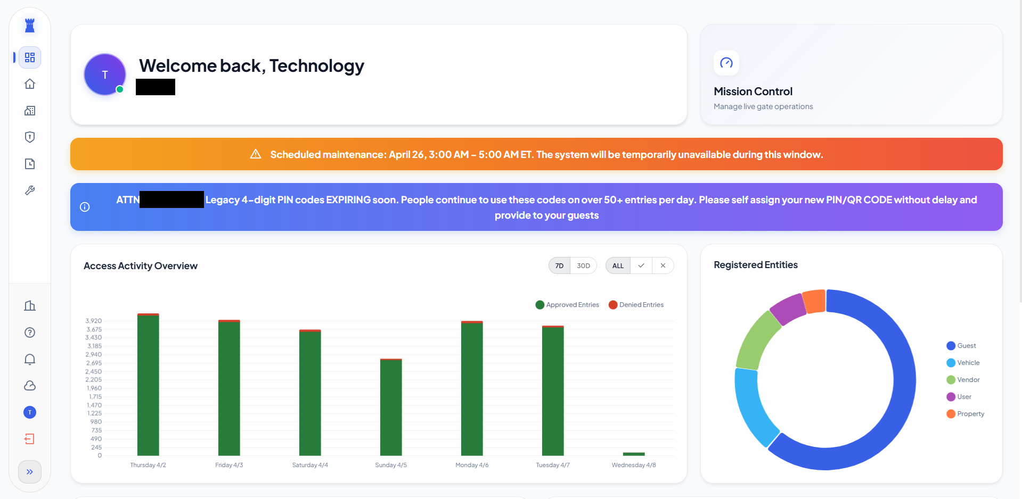Expand the sidebar with double chevron
This screenshot has height=499, width=1022.
coord(30,472)
